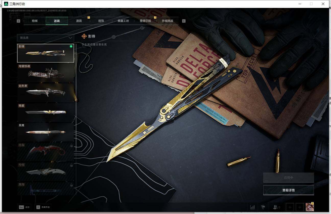Select the 电锯惊魂 melee skin thumbnail
This screenshot has height=214, width=331.
click(x=45, y=73)
